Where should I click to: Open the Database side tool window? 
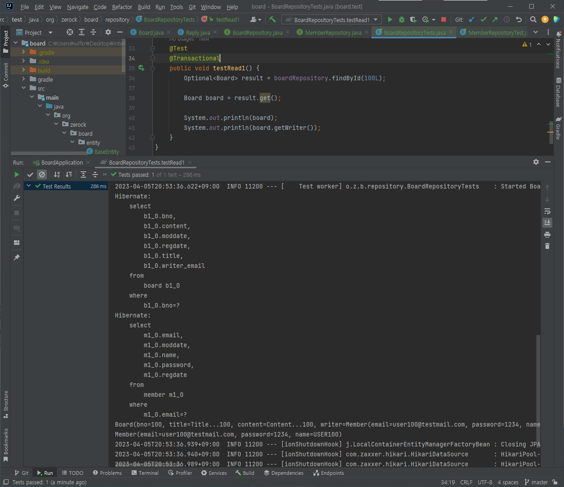click(558, 92)
